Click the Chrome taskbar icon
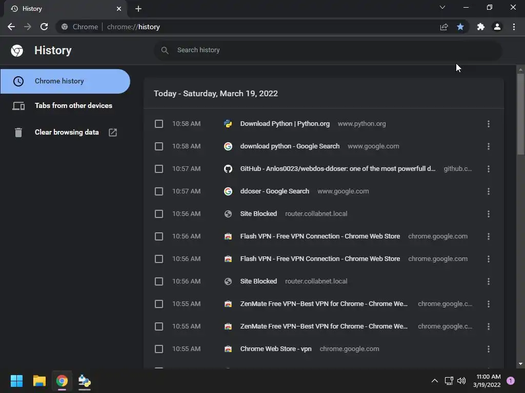The image size is (525, 393). tap(62, 381)
